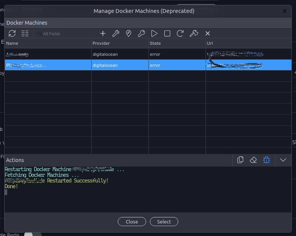The height and width of the screenshot is (236, 296).
Task: Copy the Actions log output
Action: [x=240, y=160]
